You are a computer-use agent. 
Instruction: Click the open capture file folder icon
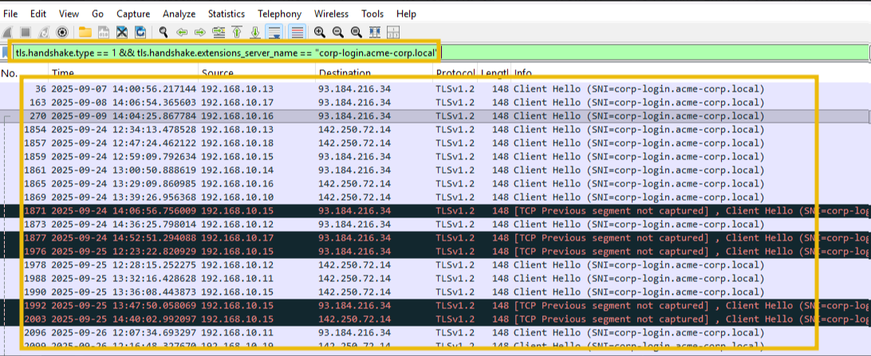85,33
